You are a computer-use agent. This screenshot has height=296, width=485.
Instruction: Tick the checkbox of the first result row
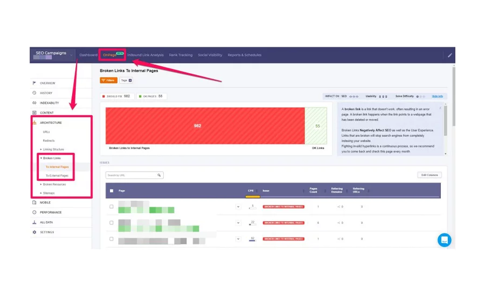(112, 207)
